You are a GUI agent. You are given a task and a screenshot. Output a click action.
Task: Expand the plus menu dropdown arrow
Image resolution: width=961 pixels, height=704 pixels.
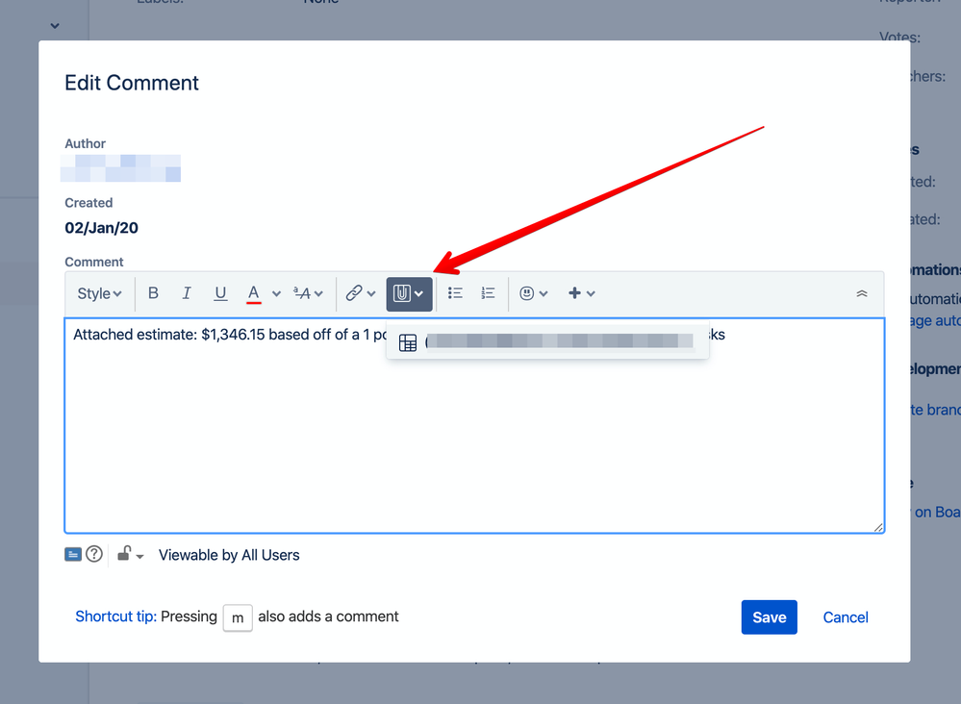pyautogui.click(x=591, y=294)
